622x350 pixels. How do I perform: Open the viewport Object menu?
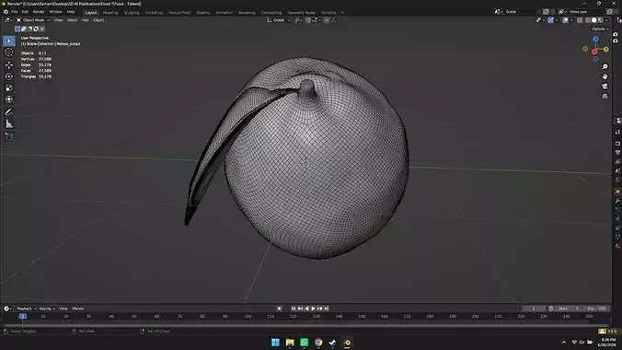[98, 20]
